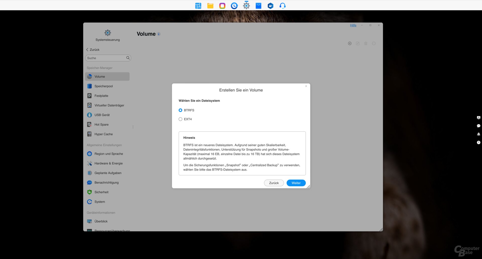Open the file manager folder icon in dock
Image resolution: width=482 pixels, height=259 pixels.
pos(210,6)
